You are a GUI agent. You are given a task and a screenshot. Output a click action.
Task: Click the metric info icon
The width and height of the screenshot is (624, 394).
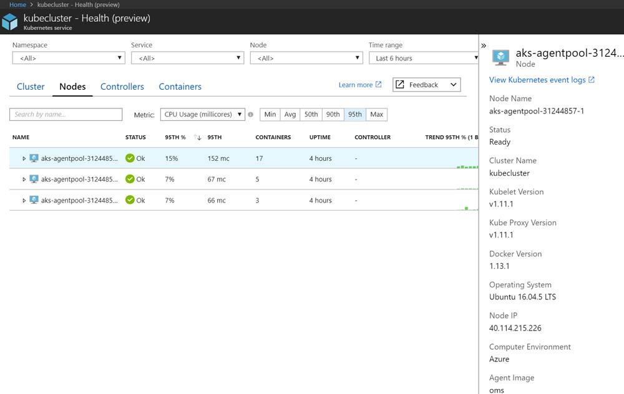tap(251, 115)
